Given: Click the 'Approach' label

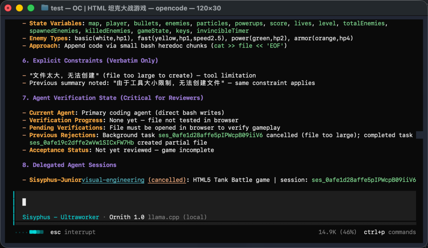Looking at the screenshot, I should click(x=43, y=45).
